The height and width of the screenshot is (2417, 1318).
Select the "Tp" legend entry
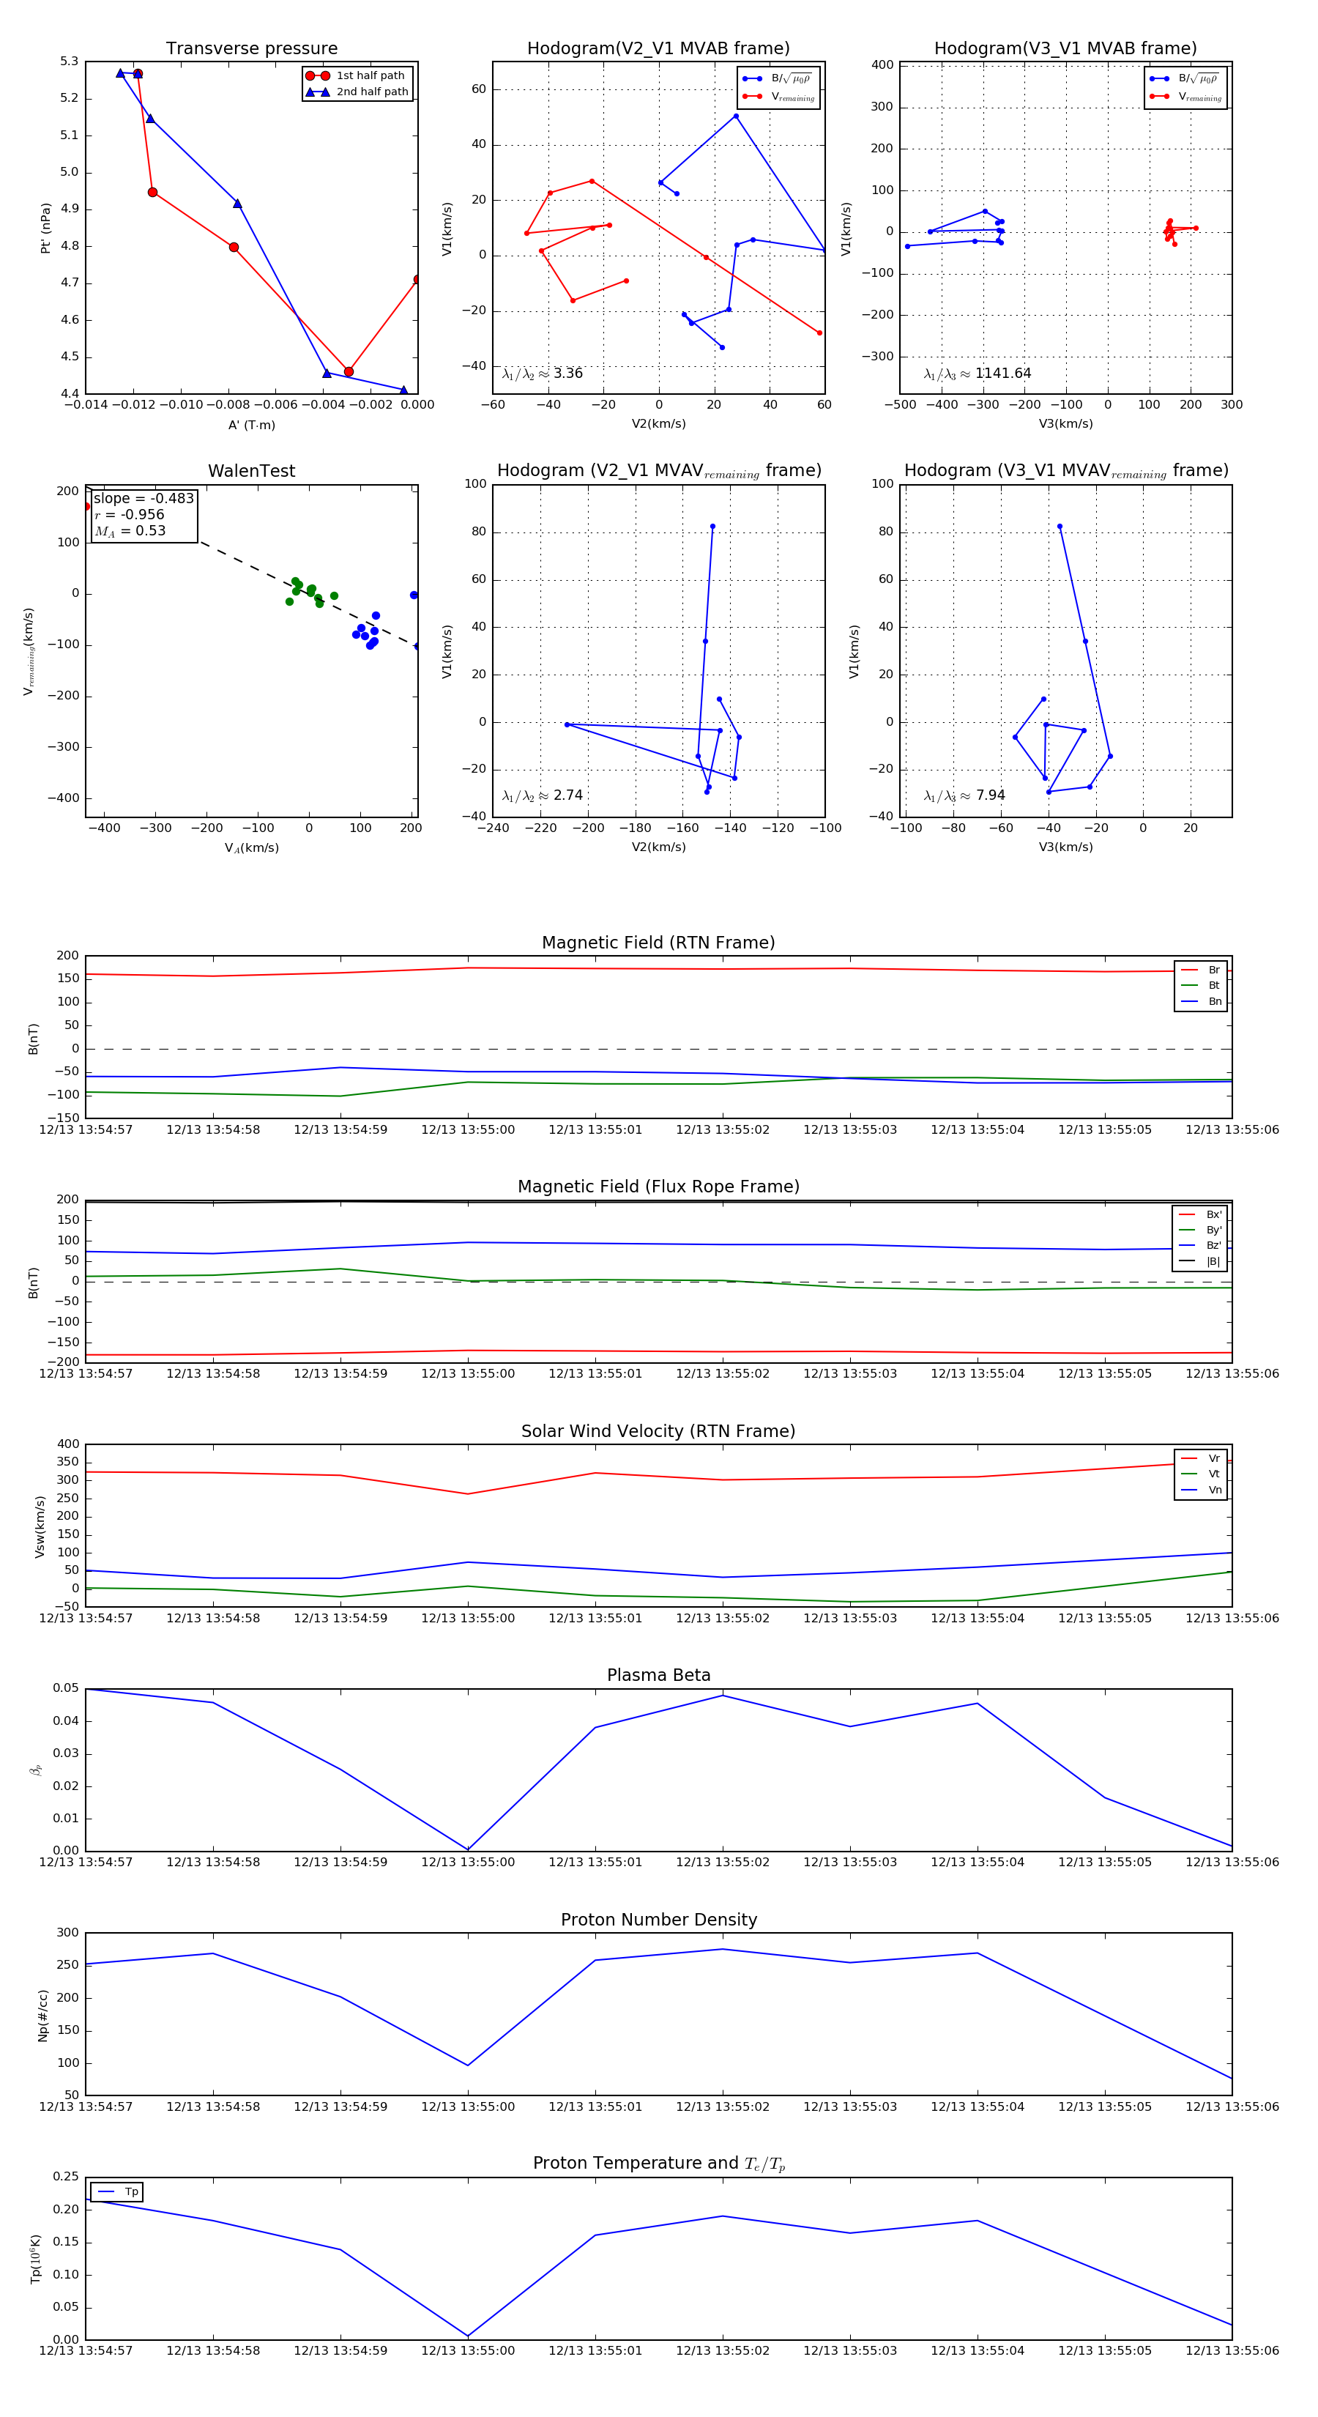118,2193
